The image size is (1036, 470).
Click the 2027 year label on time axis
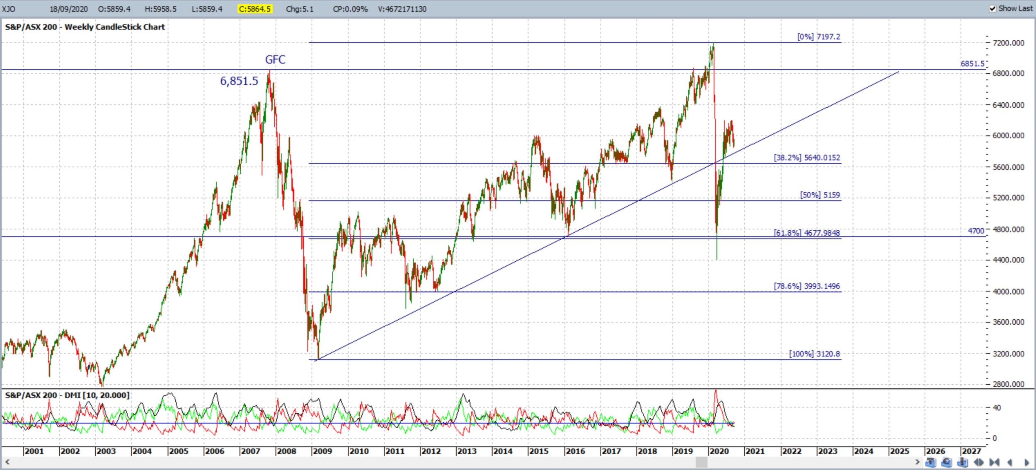(x=971, y=451)
